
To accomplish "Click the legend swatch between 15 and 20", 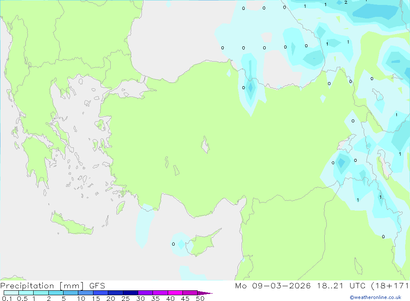I will 100,293.
